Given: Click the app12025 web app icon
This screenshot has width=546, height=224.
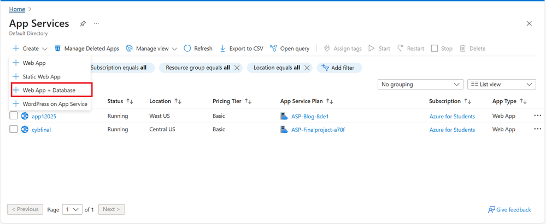Looking at the screenshot, I should [25, 116].
